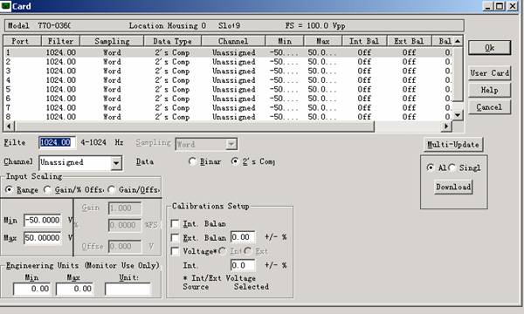This screenshot has width=524, height=314.
Task: Choose the Gain/% Offset scaling option
Action: (x=48, y=189)
